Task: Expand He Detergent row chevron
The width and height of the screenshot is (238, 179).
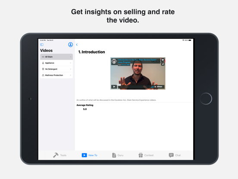Action: point(71,69)
